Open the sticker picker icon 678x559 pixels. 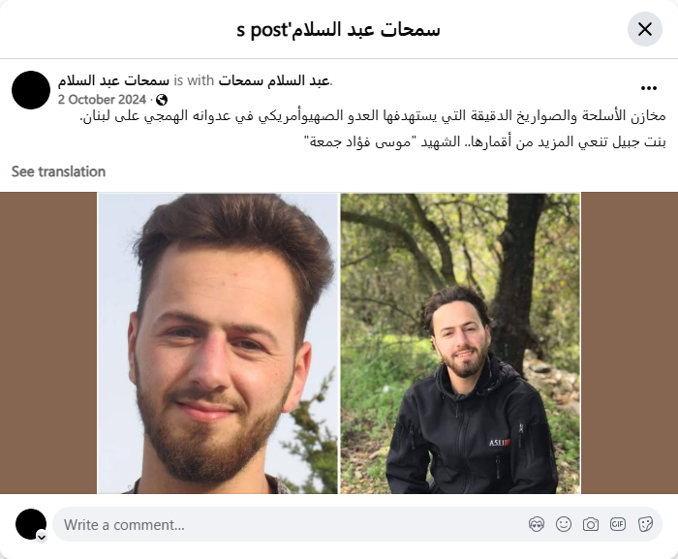645,524
